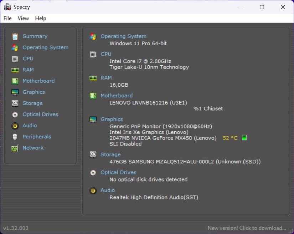Click the '16,0GB' RAM value
This screenshot has height=234, width=294.
(x=119, y=85)
